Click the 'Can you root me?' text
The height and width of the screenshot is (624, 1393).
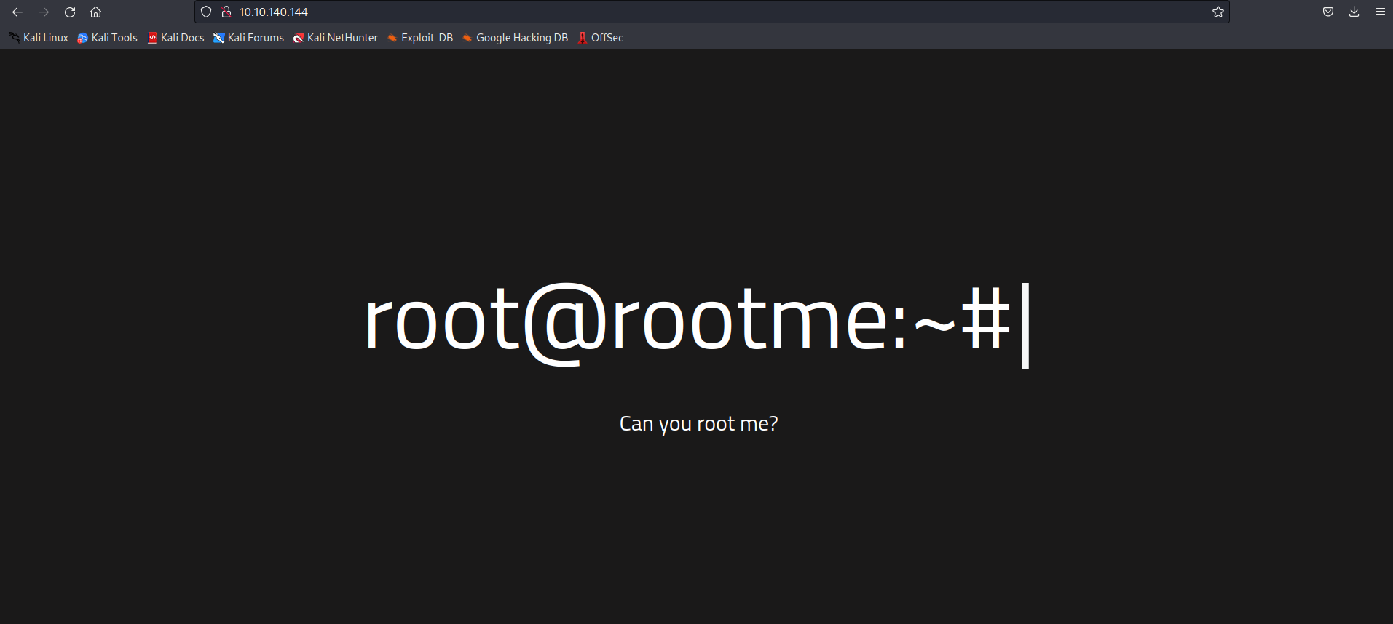pos(698,424)
